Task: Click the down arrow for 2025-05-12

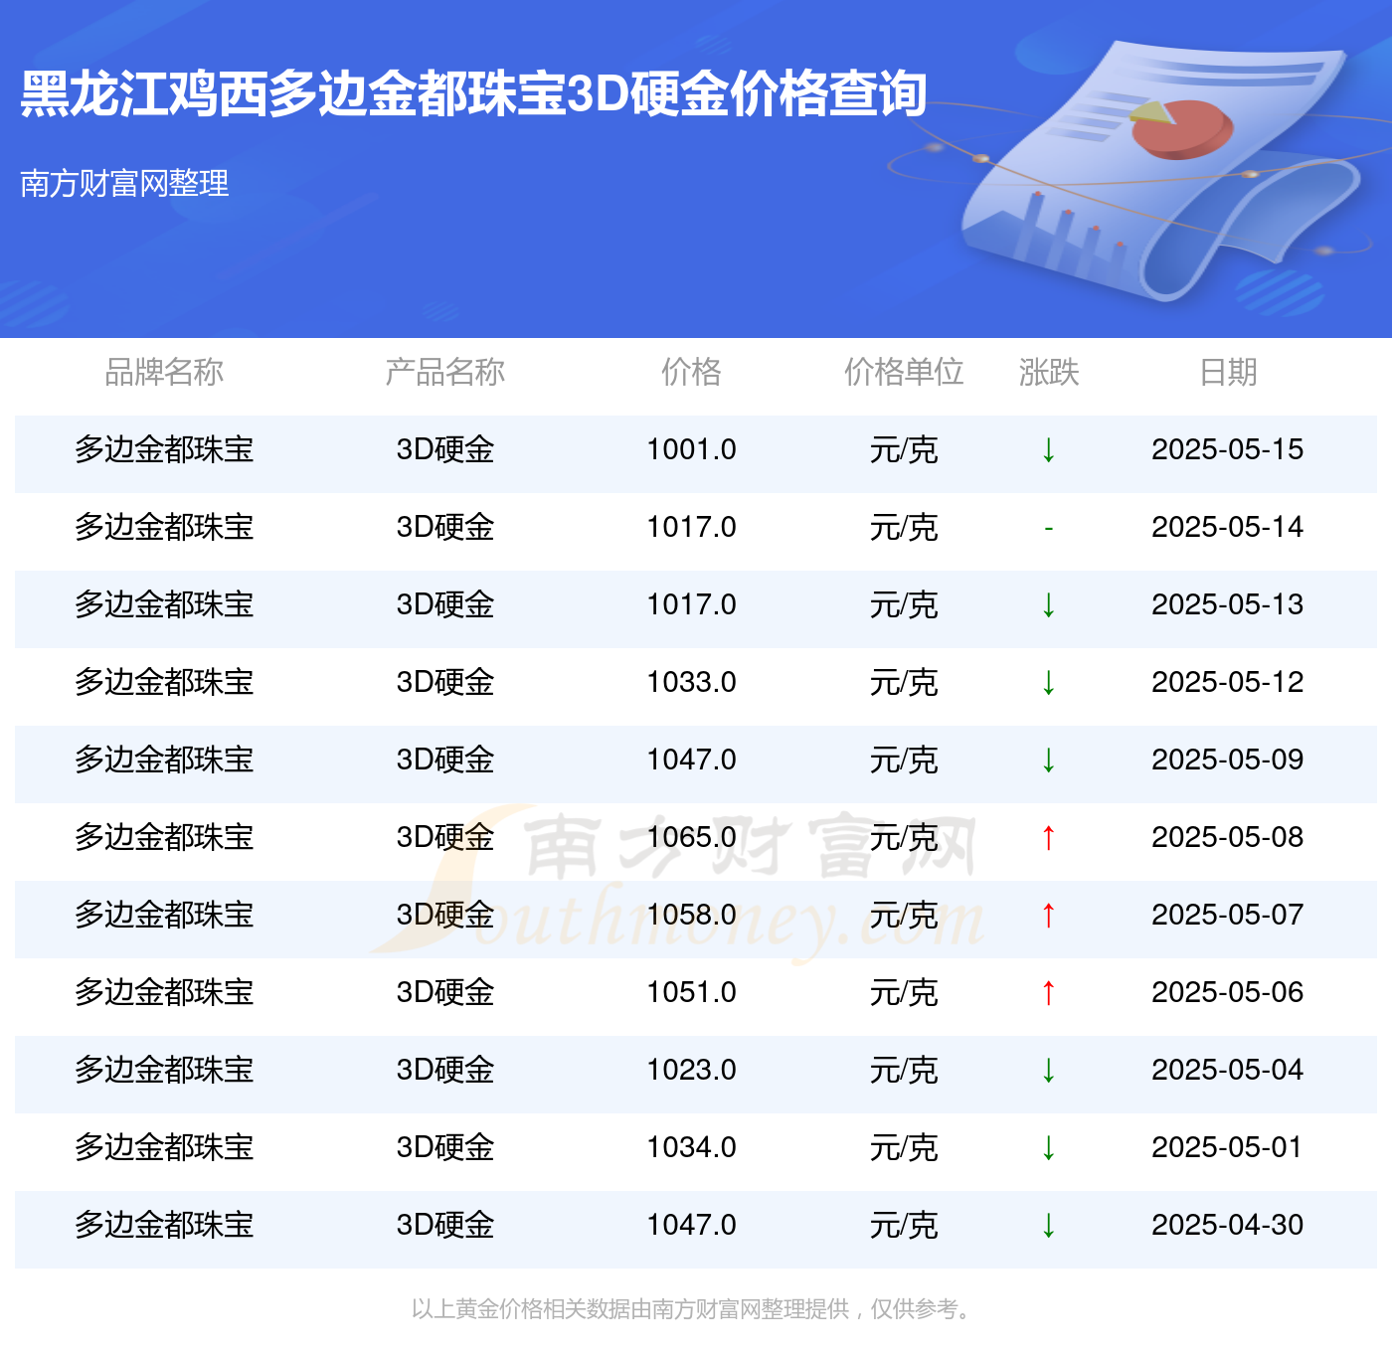Action: [x=1048, y=683]
